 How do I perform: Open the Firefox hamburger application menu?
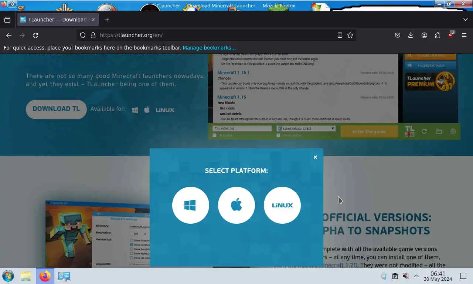tap(464, 35)
